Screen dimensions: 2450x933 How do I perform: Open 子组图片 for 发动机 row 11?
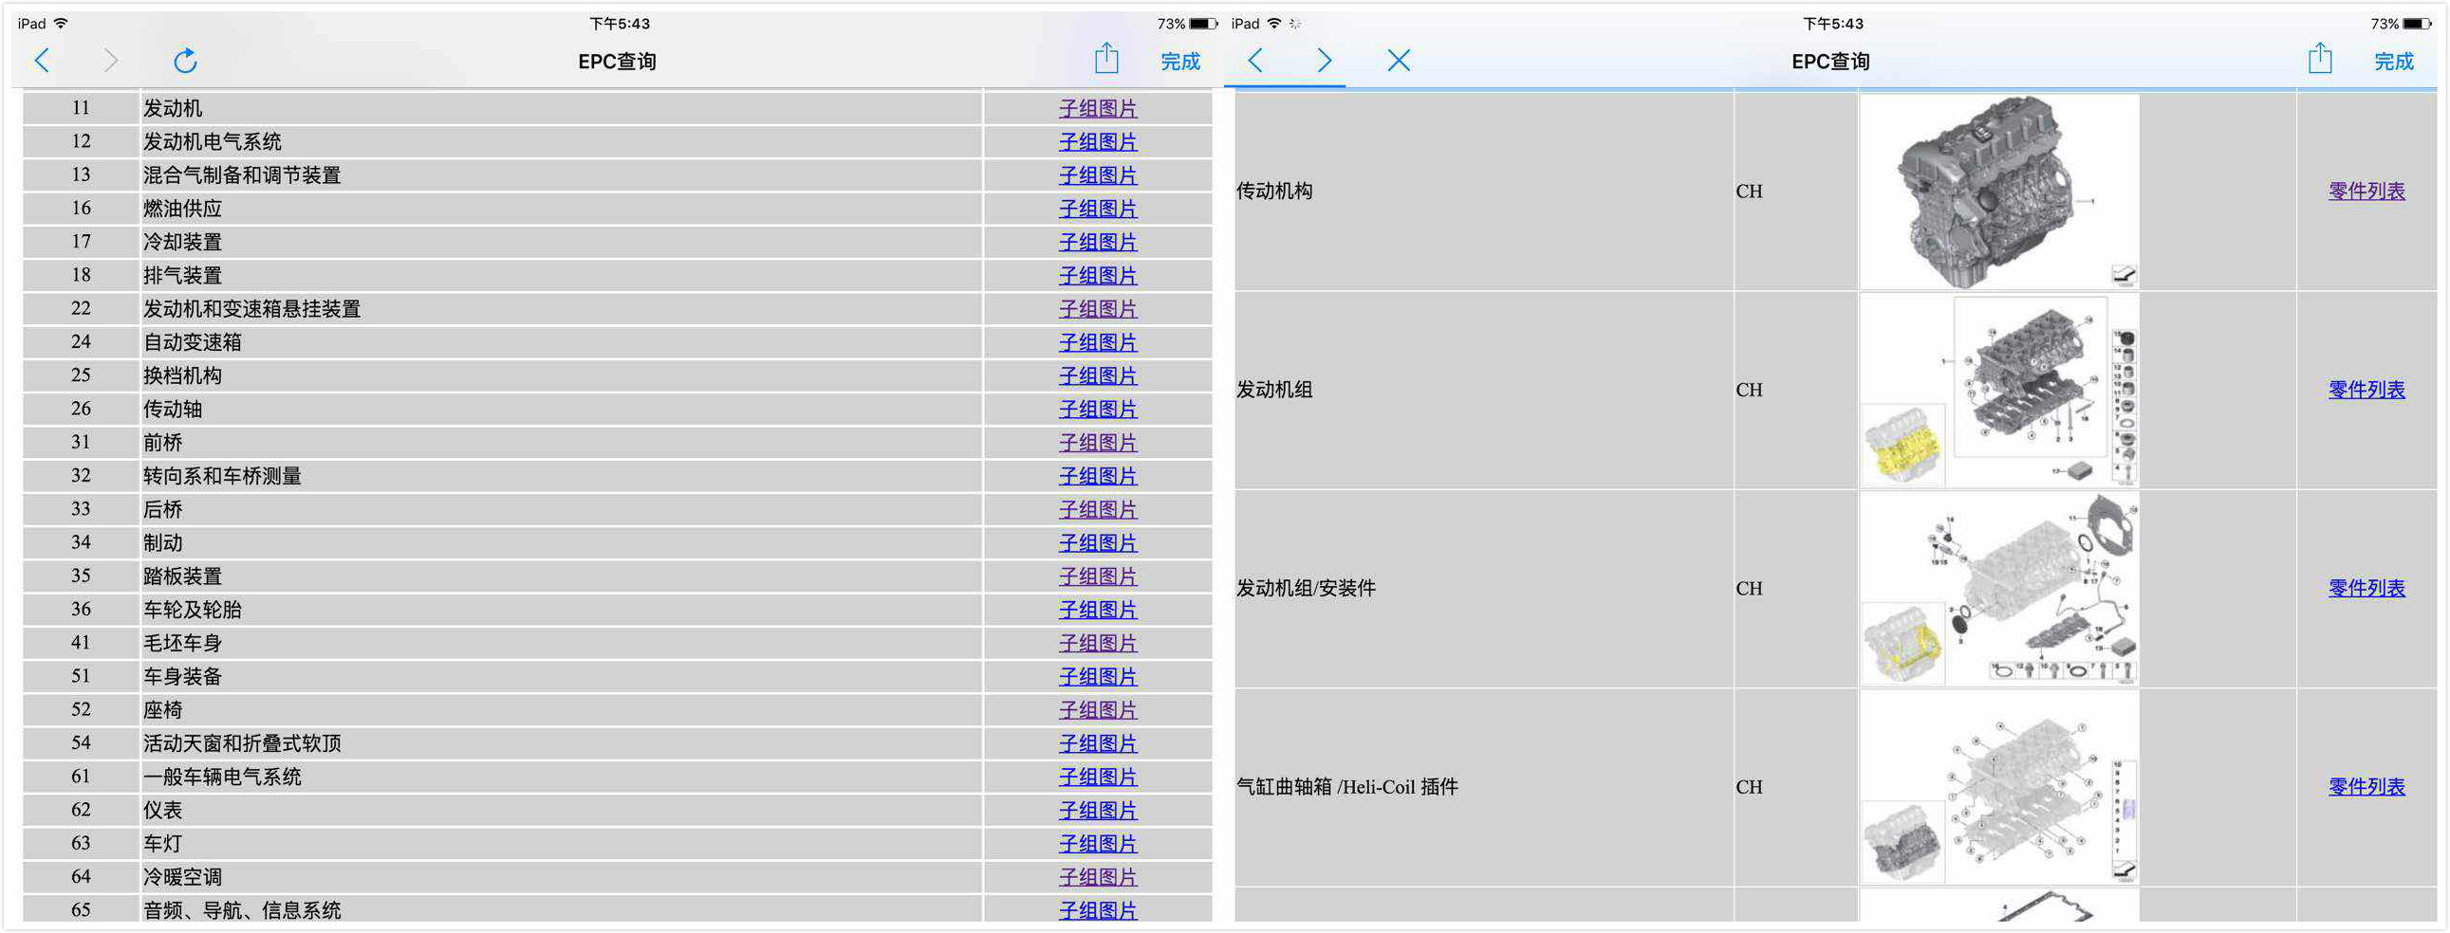(1098, 109)
